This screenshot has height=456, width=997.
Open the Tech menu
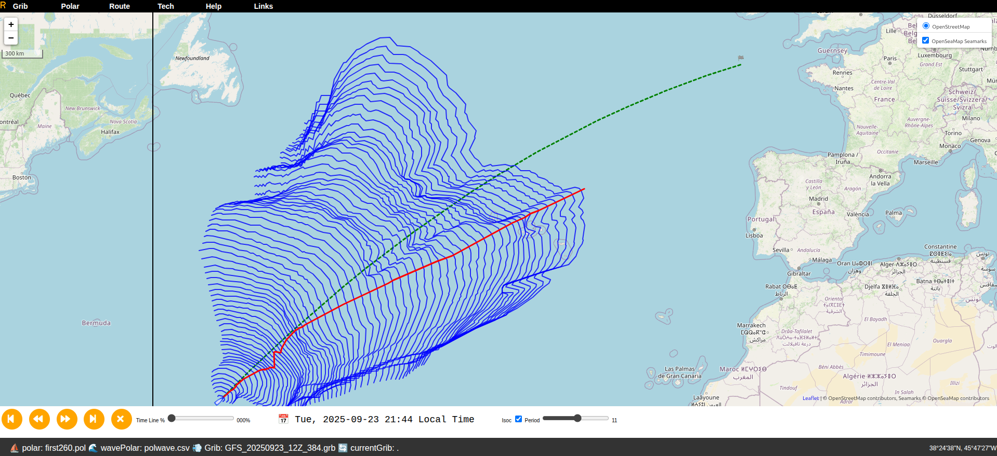(166, 6)
